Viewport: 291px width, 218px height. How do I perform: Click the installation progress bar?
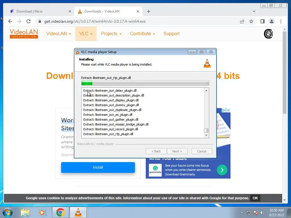click(145, 83)
